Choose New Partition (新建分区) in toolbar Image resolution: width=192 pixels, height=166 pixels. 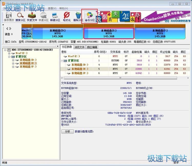(55, 17)
